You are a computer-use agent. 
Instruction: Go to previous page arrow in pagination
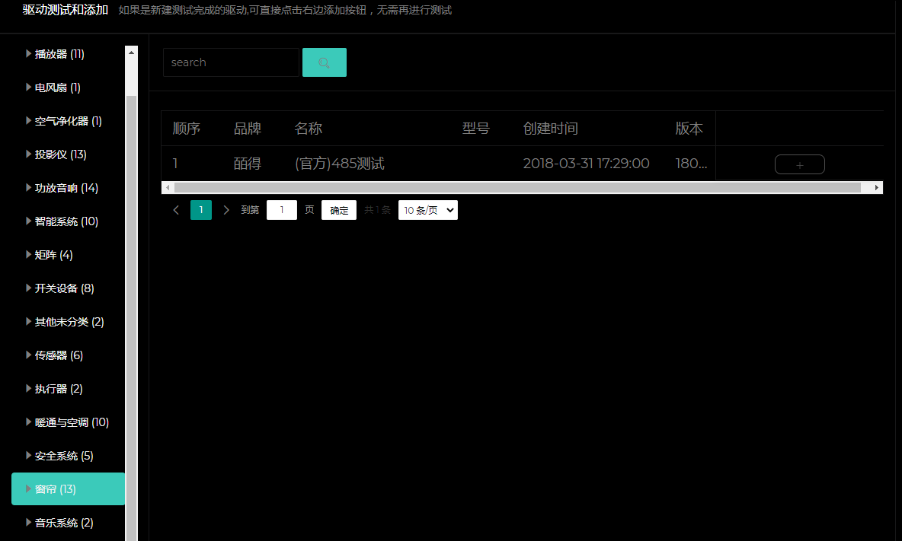point(176,210)
